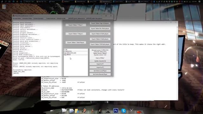Open the yellow folder dock icon

76,111
